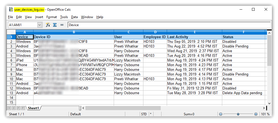This screenshot has width=278, height=123.
Task: Open the Tools menu
Action: [64, 17]
